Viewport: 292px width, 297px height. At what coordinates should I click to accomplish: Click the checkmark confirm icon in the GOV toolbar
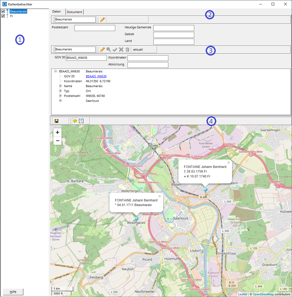click(115, 50)
